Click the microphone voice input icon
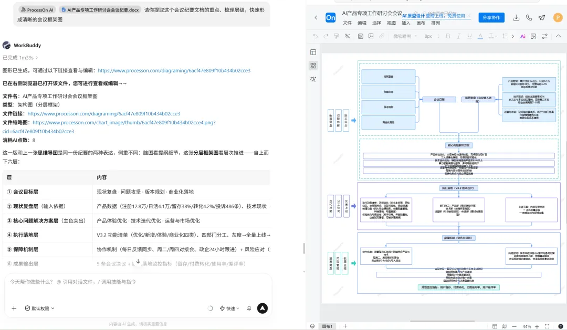 click(x=249, y=308)
